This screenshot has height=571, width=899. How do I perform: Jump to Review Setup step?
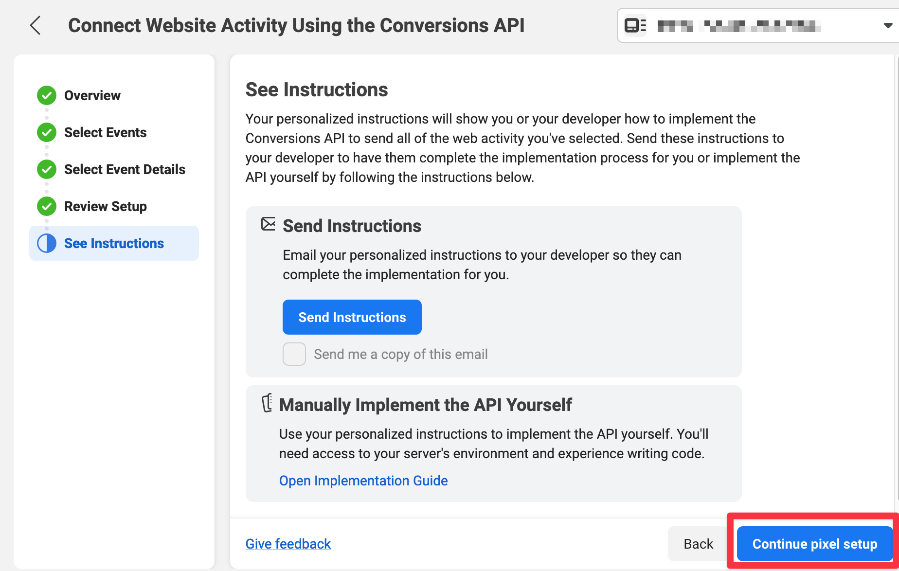[106, 206]
